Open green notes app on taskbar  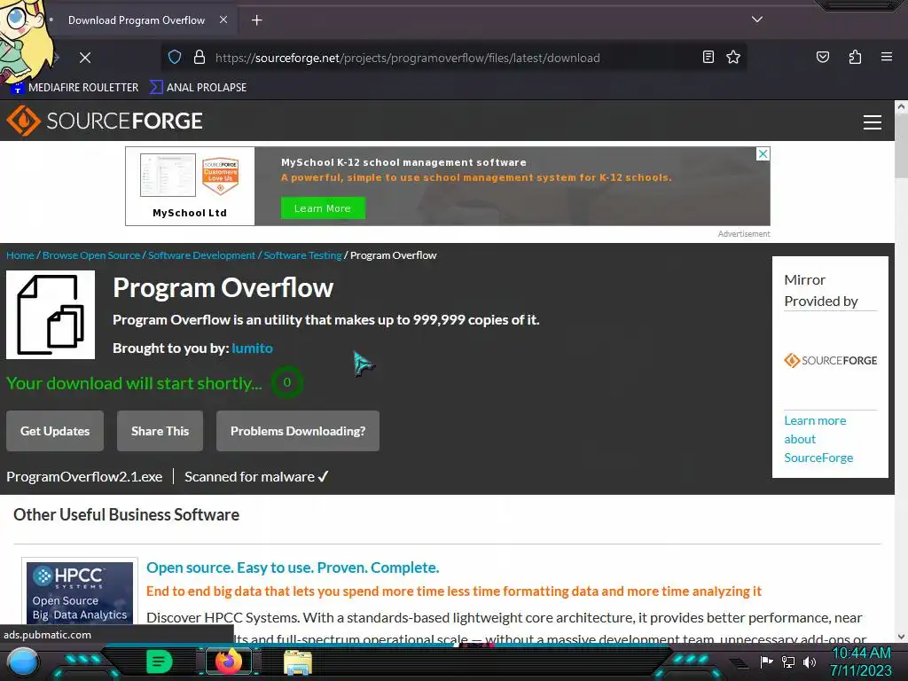tap(160, 661)
